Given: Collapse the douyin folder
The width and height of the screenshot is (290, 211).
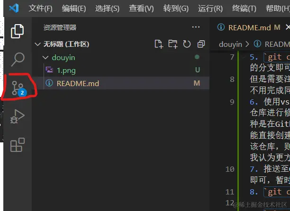Looking at the screenshot, I should coord(45,58).
